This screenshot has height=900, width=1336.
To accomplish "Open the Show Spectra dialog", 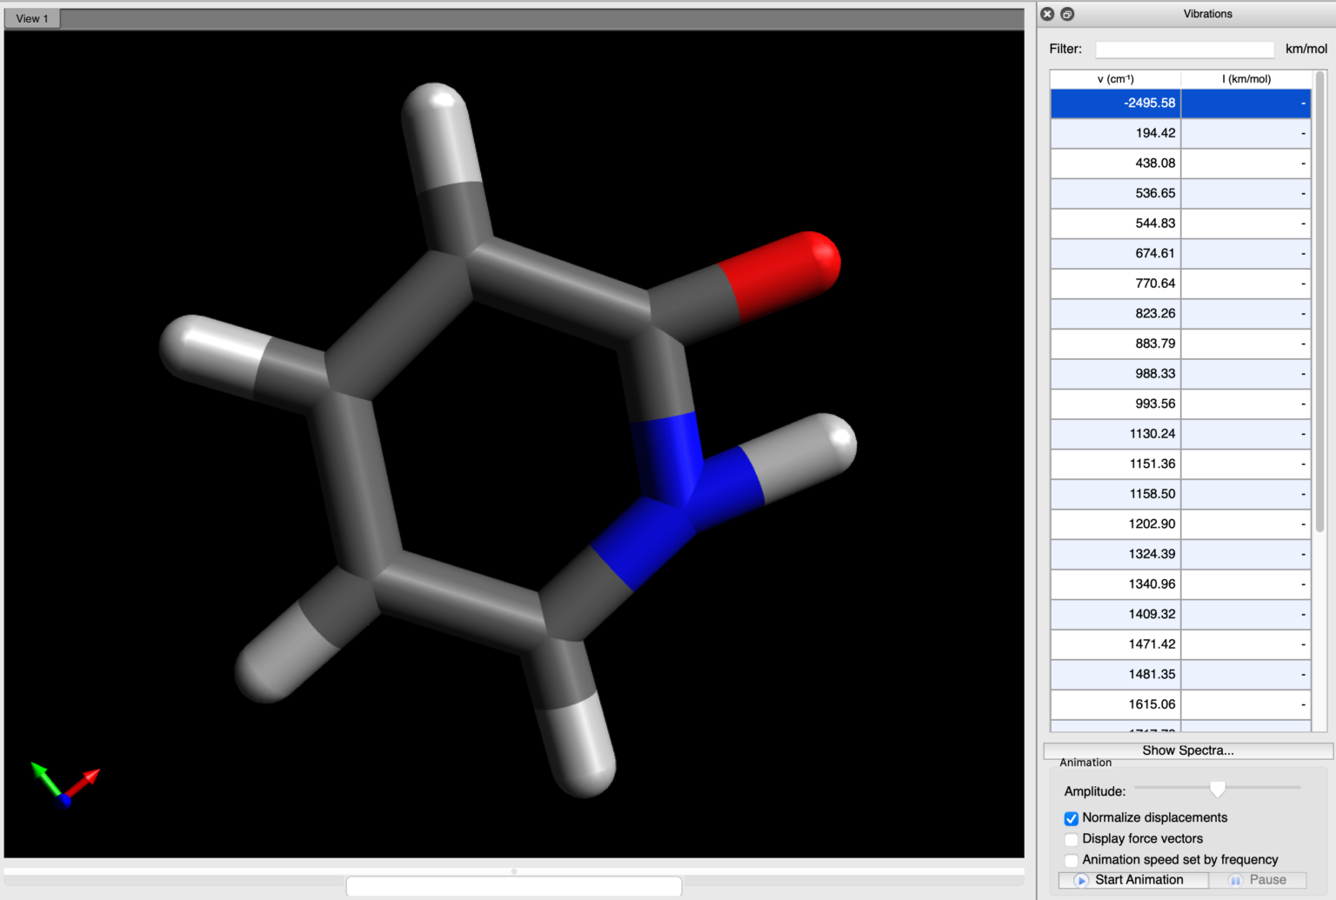I will 1187,750.
